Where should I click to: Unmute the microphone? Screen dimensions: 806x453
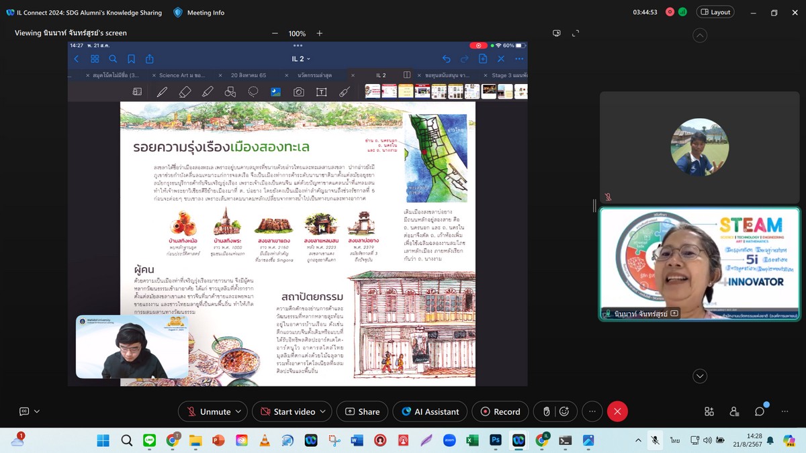(209, 411)
